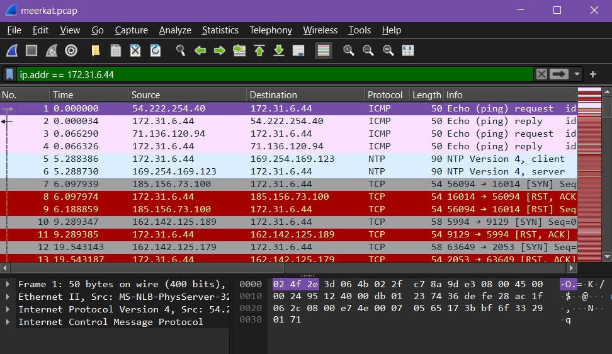Select hex byte row offset 0010
612x354 pixels.
pyautogui.click(x=251, y=296)
